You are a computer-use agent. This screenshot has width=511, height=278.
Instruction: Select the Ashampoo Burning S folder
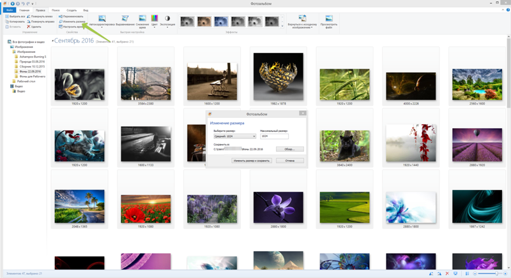coord(31,57)
